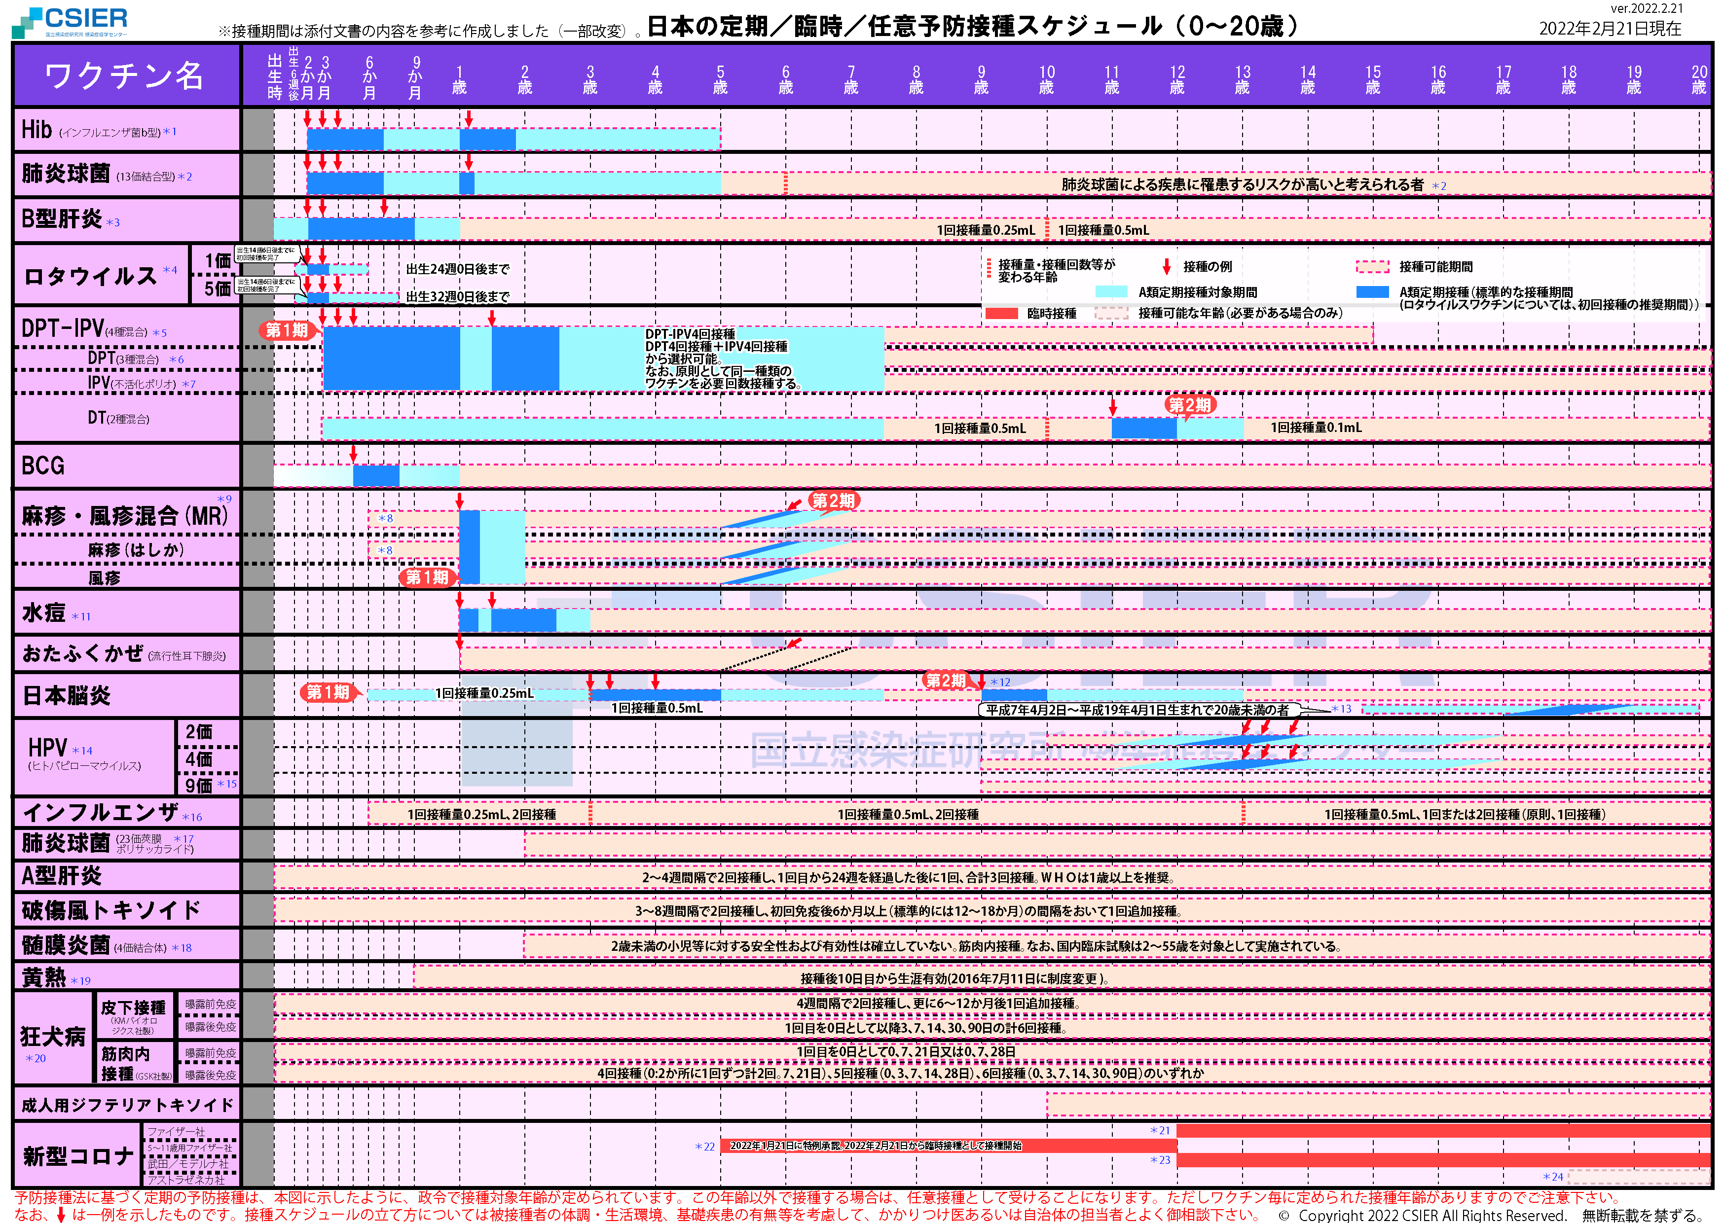
Task: Click the blue swatch for A類定期接種 標準的な接種期間
Action: tap(1372, 291)
